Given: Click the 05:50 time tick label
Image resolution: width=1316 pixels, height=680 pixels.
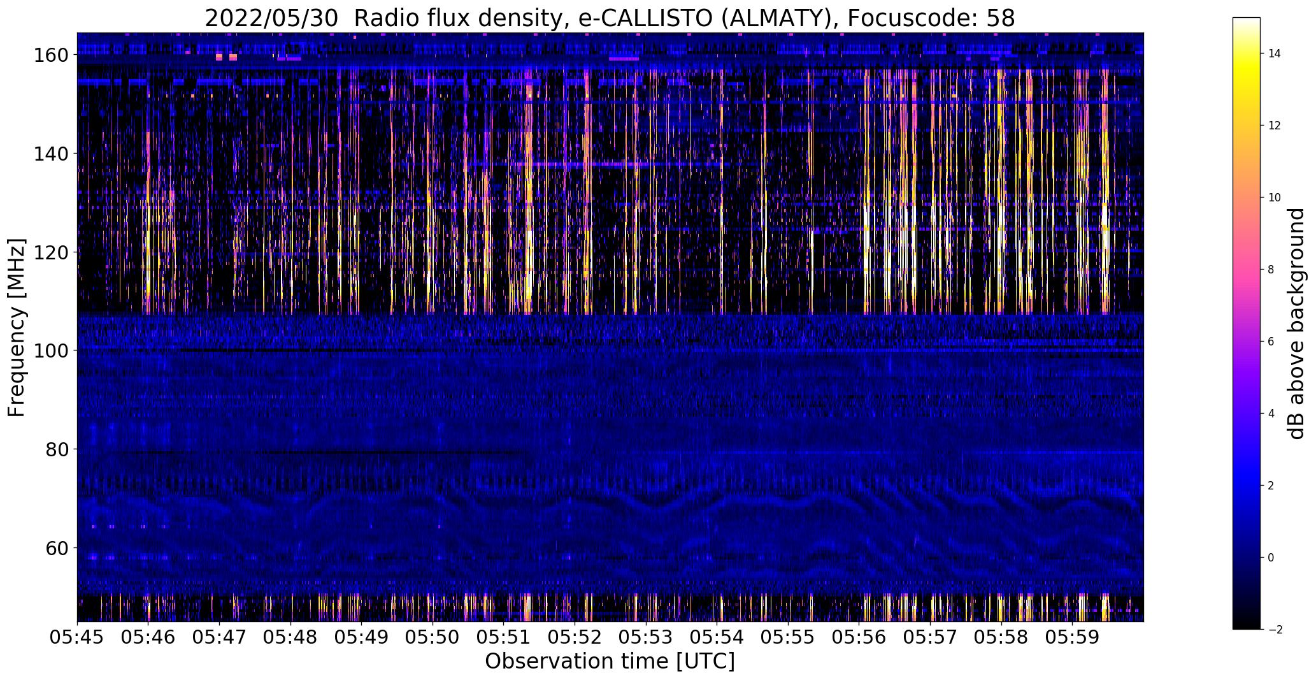Looking at the screenshot, I should [433, 637].
